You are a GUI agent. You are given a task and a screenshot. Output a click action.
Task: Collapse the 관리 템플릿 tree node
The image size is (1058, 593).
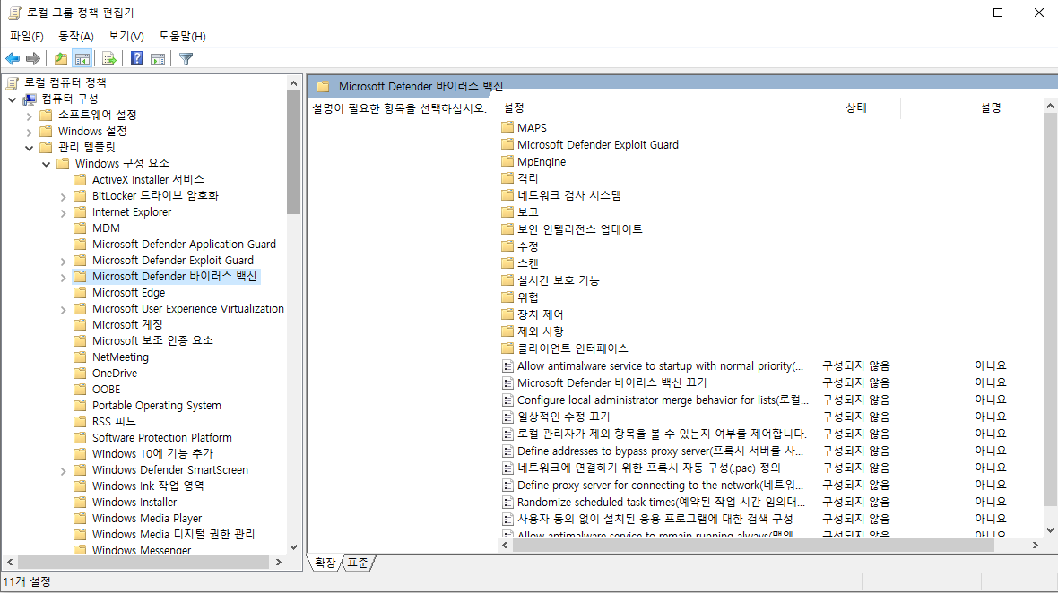[x=29, y=148]
